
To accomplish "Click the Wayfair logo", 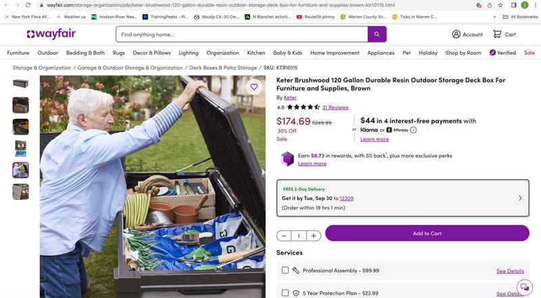I will [51, 34].
